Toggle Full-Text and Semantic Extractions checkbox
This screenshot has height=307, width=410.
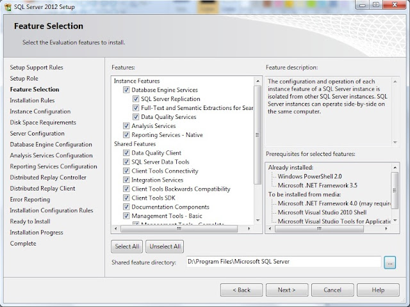136,108
